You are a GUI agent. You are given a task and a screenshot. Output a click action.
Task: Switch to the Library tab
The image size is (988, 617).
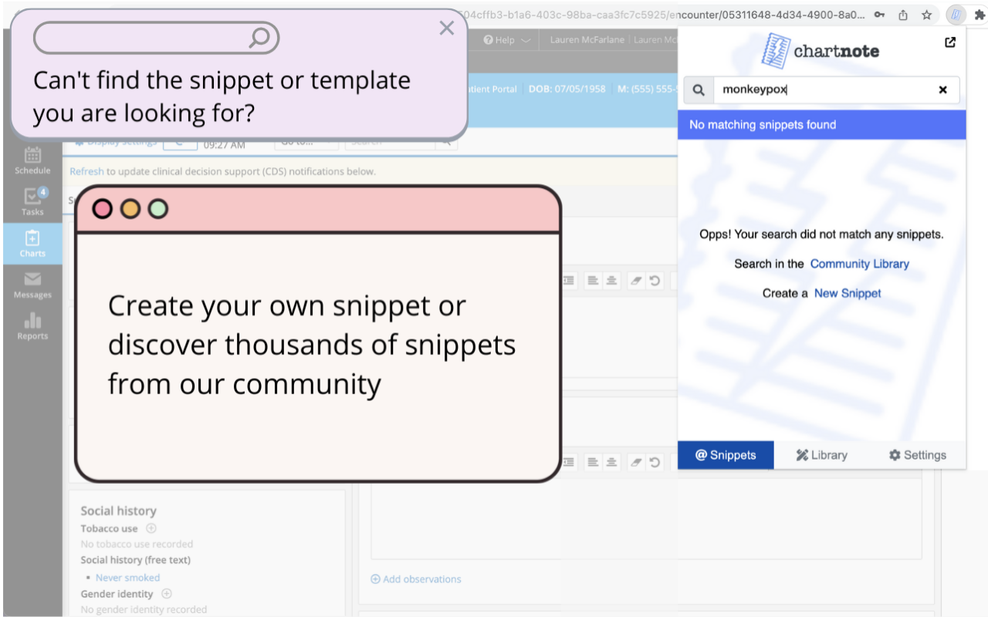pyautogui.click(x=821, y=455)
